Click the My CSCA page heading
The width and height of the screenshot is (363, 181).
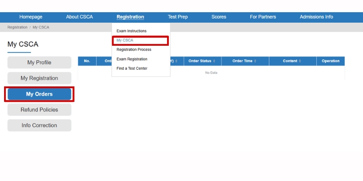[x=23, y=44]
